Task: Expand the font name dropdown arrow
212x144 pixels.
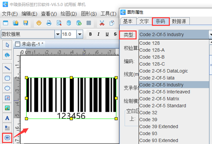Action: click(x=58, y=34)
